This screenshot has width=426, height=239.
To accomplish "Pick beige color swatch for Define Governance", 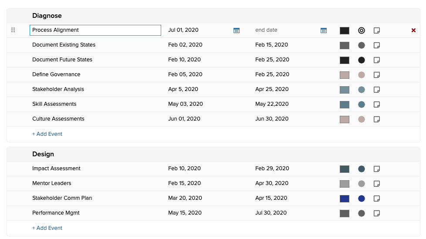I will click(x=345, y=75).
